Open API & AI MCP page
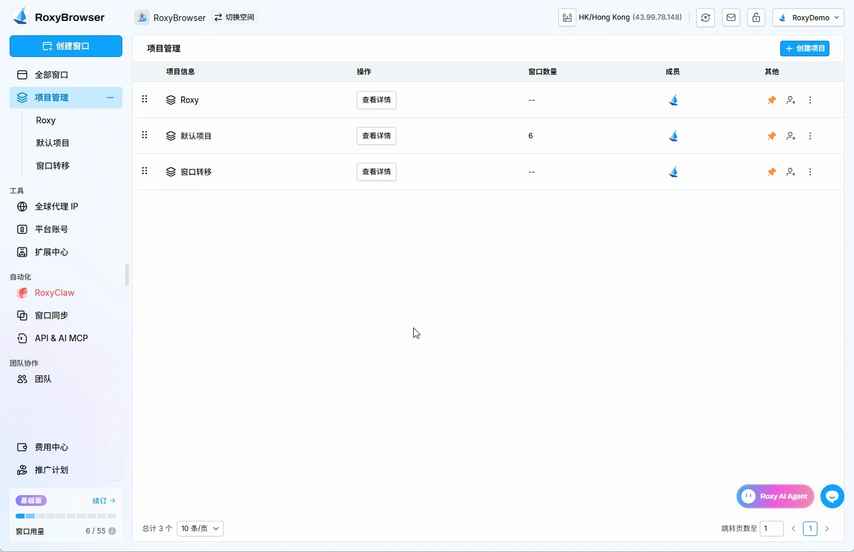 click(66, 338)
